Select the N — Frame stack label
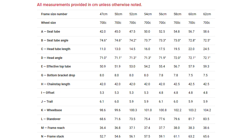This screenshot has height=140, width=250. [x=53, y=136]
